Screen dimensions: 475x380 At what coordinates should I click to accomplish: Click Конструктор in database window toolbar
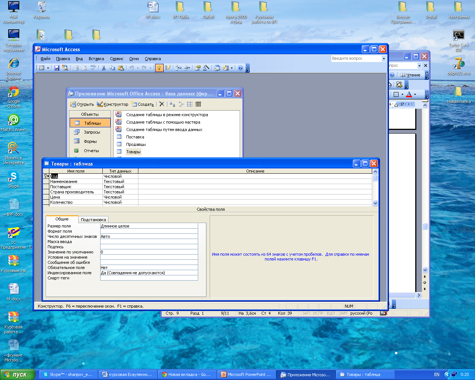coord(112,104)
